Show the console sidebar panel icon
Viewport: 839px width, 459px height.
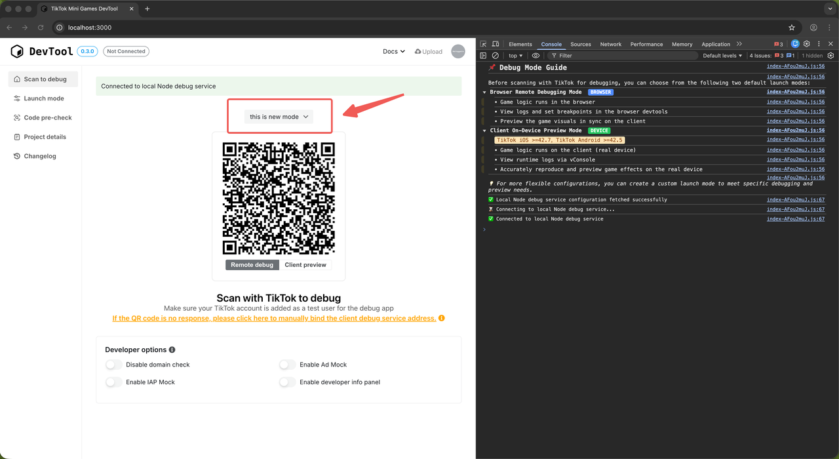483,56
